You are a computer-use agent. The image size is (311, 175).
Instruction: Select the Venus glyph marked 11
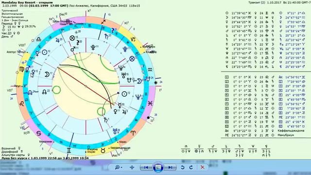[x=115, y=111]
